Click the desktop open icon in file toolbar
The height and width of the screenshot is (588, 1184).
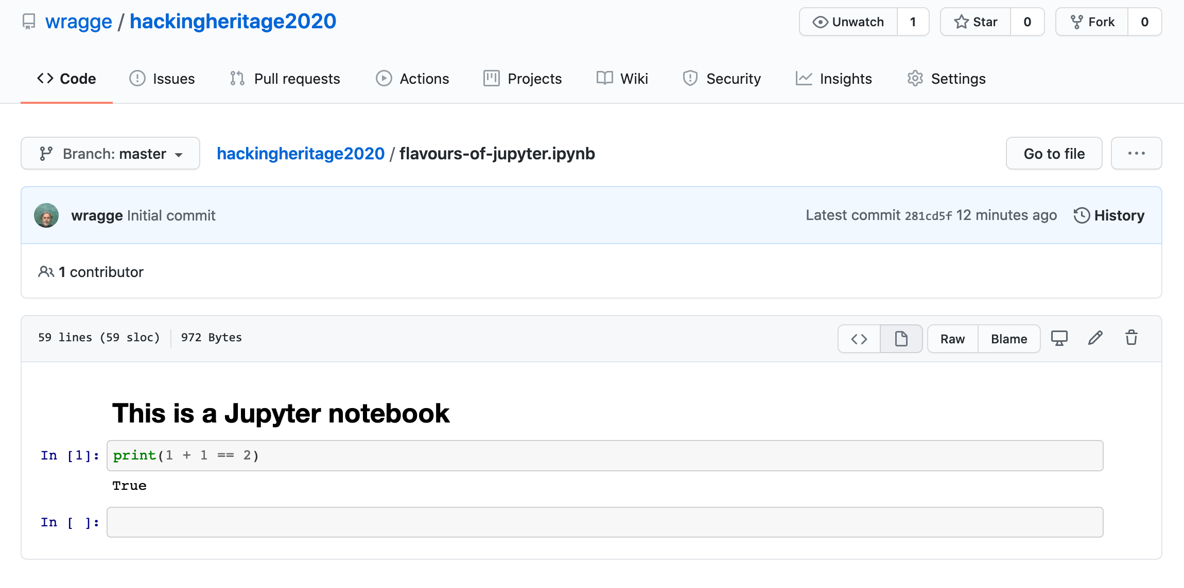[x=1059, y=338]
